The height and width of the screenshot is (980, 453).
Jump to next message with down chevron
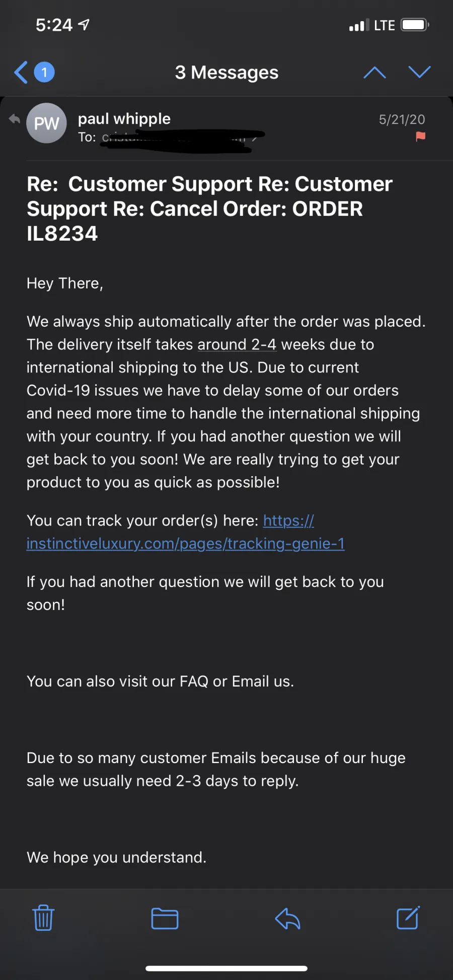(x=419, y=72)
